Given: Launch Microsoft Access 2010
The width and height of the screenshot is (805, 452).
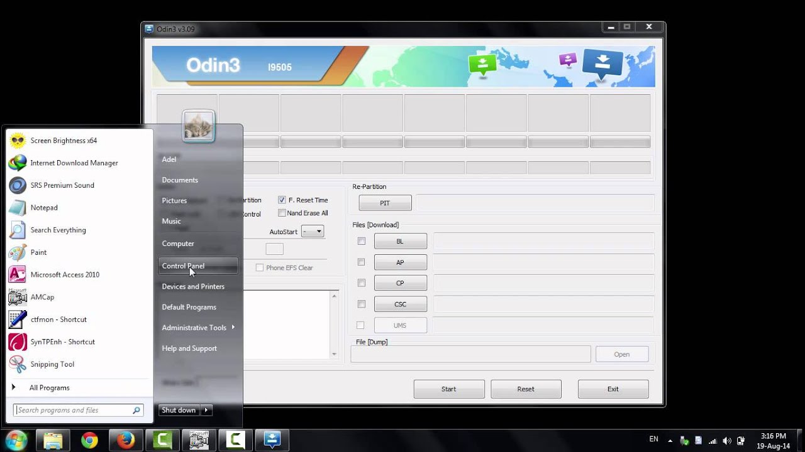Looking at the screenshot, I should [79, 275].
